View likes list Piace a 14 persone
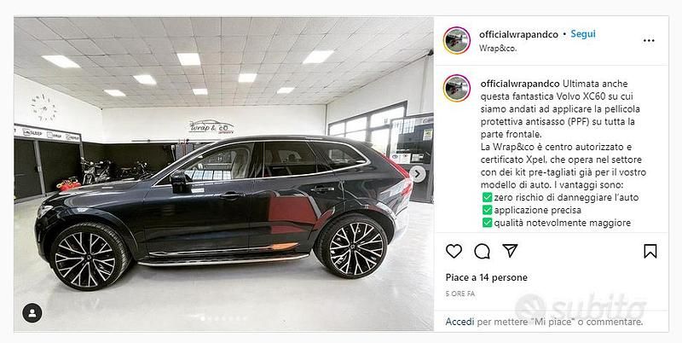 [x=486, y=277]
